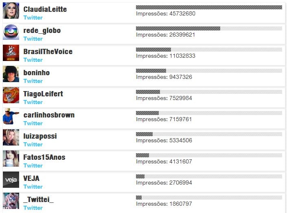Click the TiagoLeifert avatar thumbnail
The width and height of the screenshot is (287, 213).
point(11,95)
